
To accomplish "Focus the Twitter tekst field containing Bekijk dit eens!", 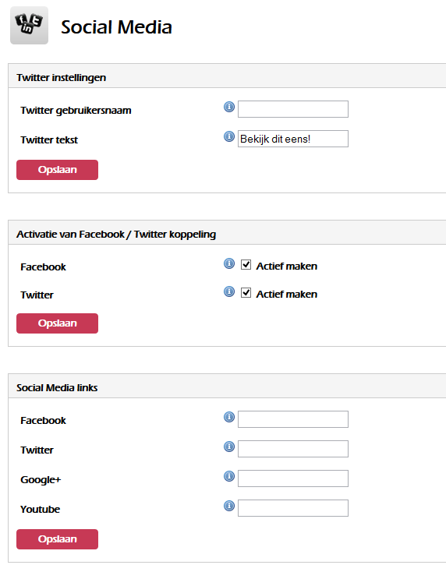I will point(293,139).
